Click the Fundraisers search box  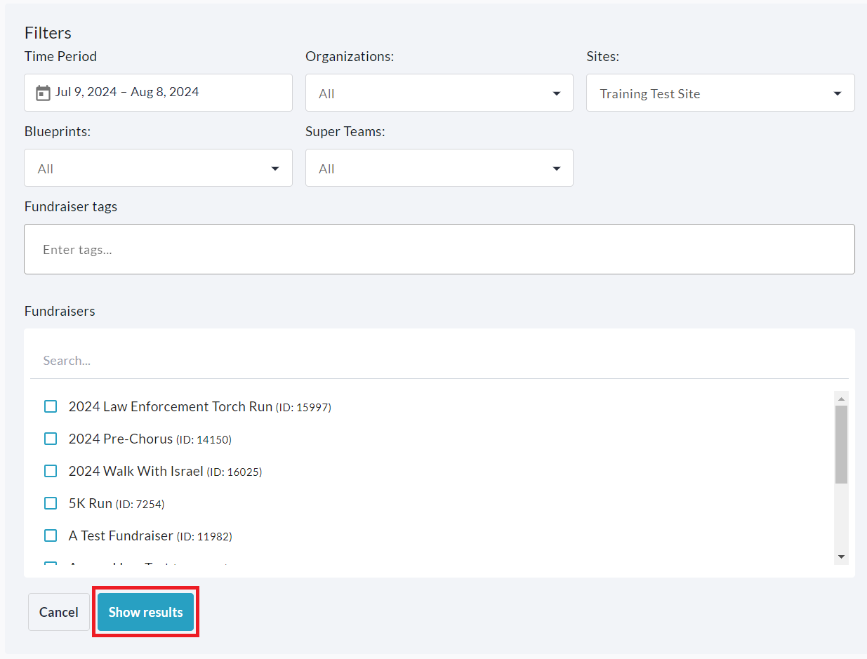click(x=439, y=361)
